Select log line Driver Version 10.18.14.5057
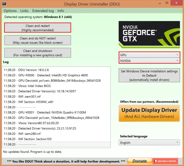185x166 pixels. pos(56,91)
